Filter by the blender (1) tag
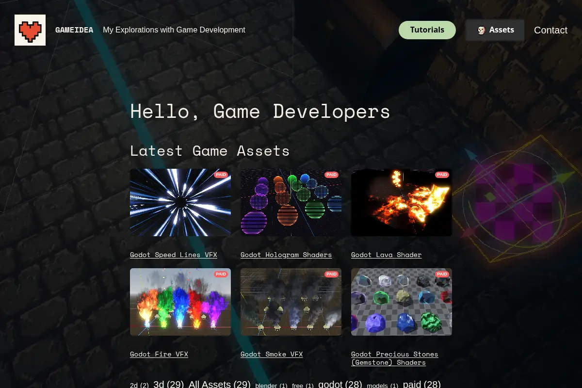This screenshot has height=388, width=582. (271, 385)
